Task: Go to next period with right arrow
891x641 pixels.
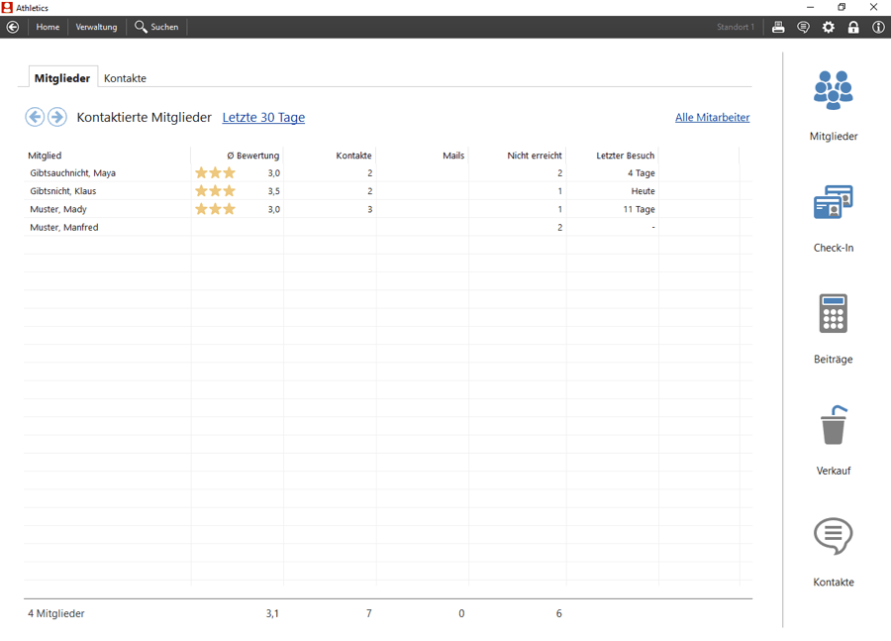Action: (x=56, y=117)
